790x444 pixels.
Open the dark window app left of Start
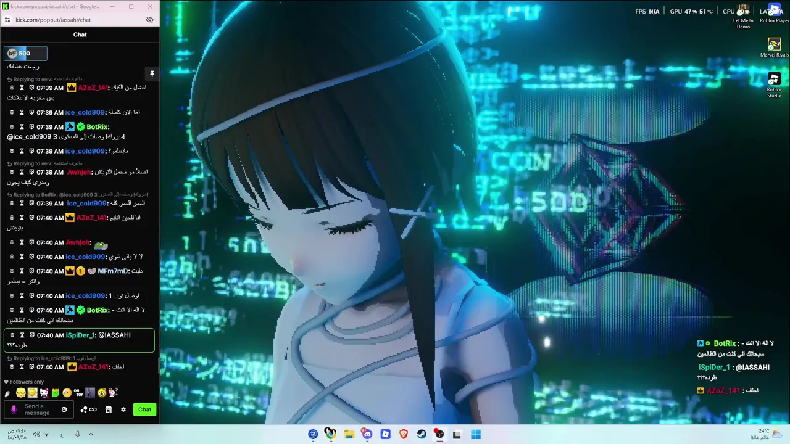[x=457, y=434]
